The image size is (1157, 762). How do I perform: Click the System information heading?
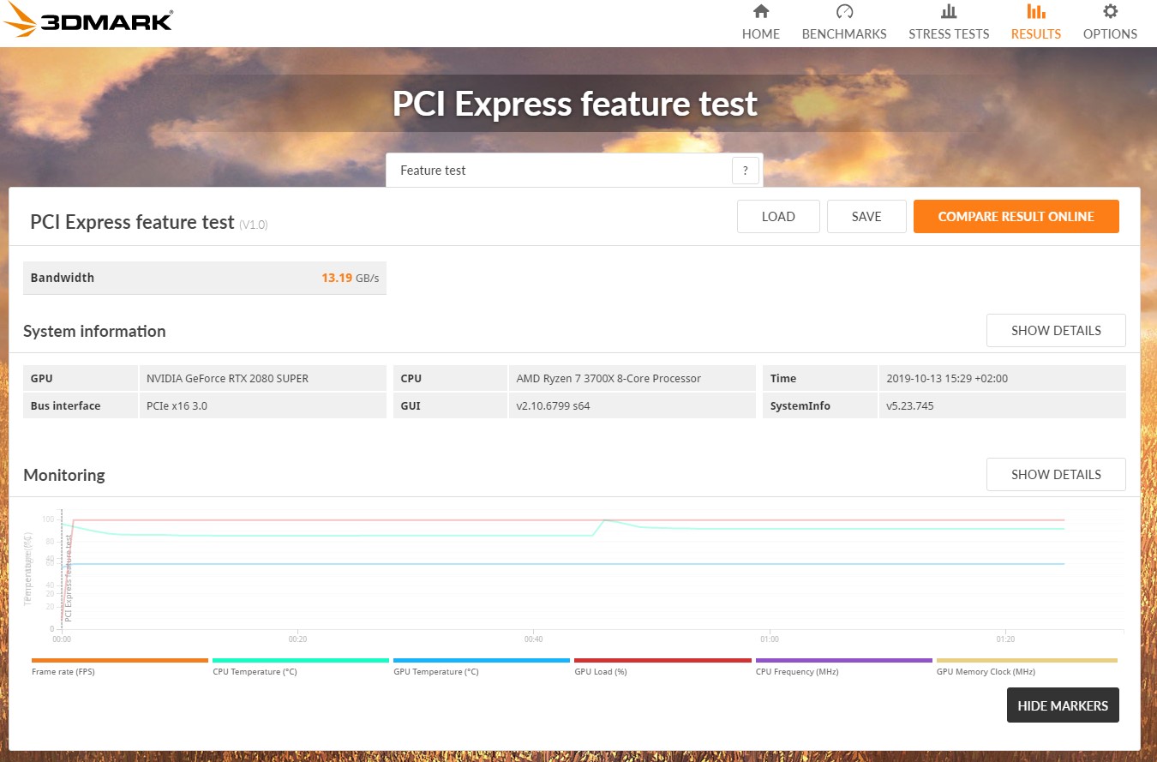[x=94, y=332]
